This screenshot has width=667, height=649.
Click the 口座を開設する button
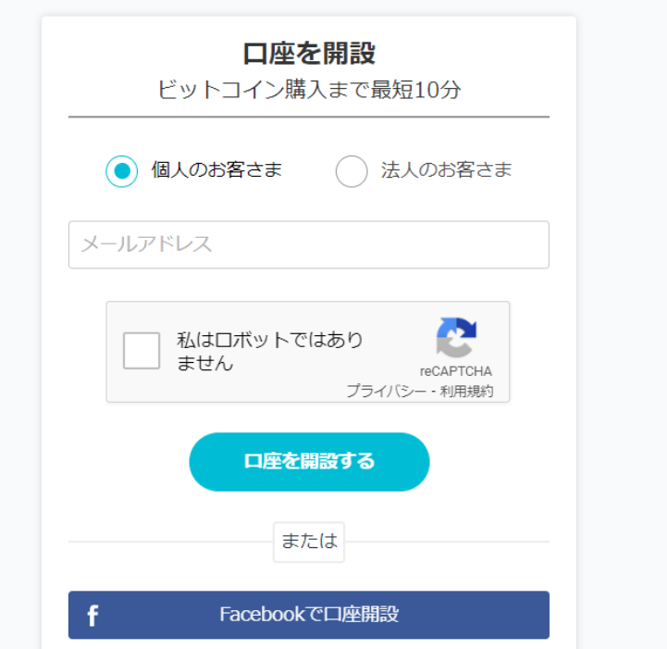coord(309,462)
